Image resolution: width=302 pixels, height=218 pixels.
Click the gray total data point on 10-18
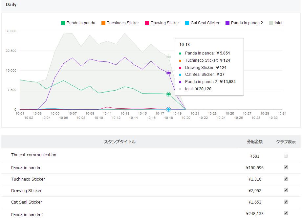point(168,57)
